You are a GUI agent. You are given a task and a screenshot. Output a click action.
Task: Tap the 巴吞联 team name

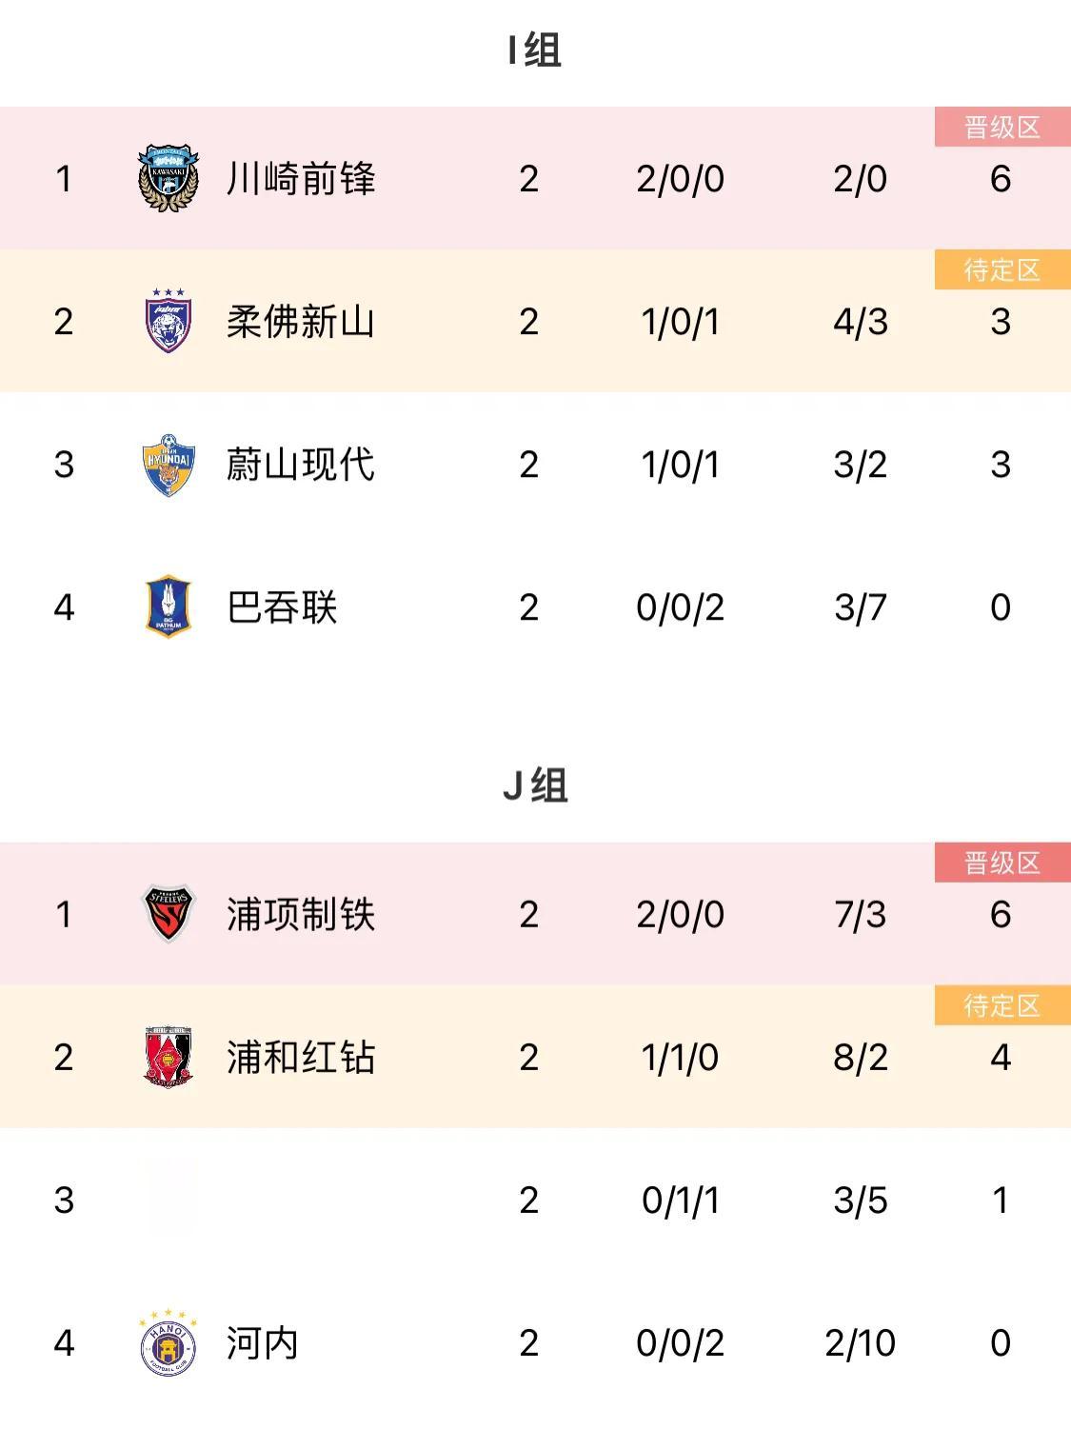click(x=283, y=607)
